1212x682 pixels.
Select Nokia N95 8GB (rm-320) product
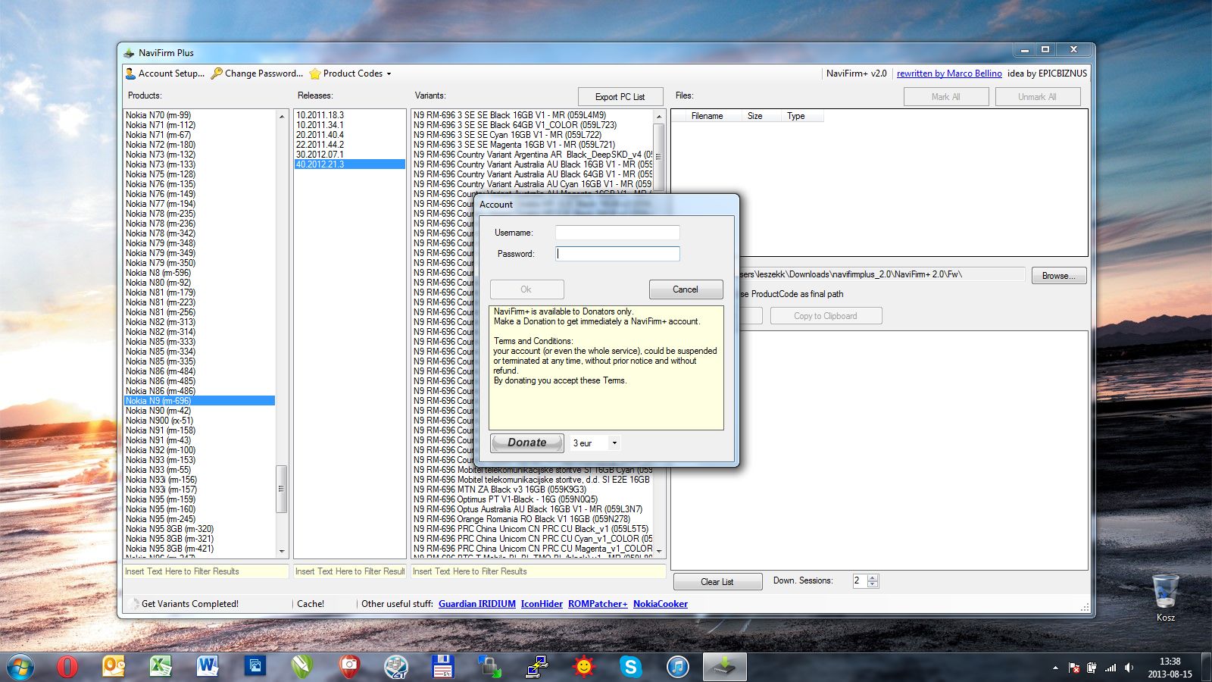point(200,529)
